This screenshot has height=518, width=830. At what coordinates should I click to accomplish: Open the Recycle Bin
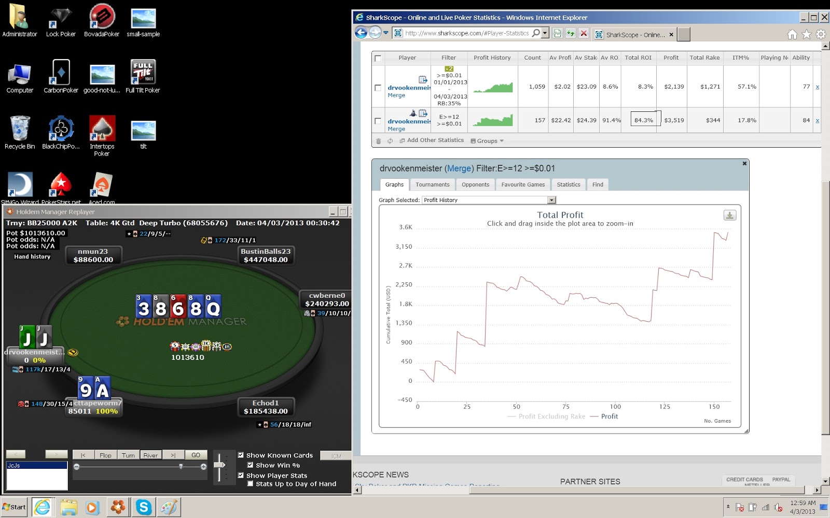(x=20, y=133)
